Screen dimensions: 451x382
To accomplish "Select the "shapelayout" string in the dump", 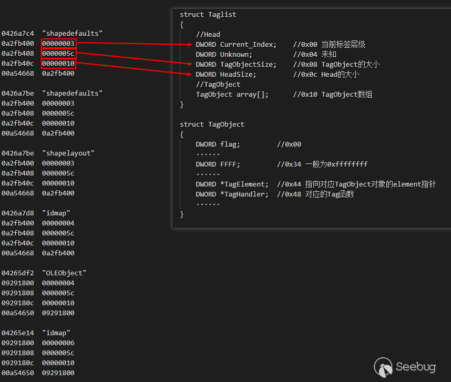I will coord(66,153).
